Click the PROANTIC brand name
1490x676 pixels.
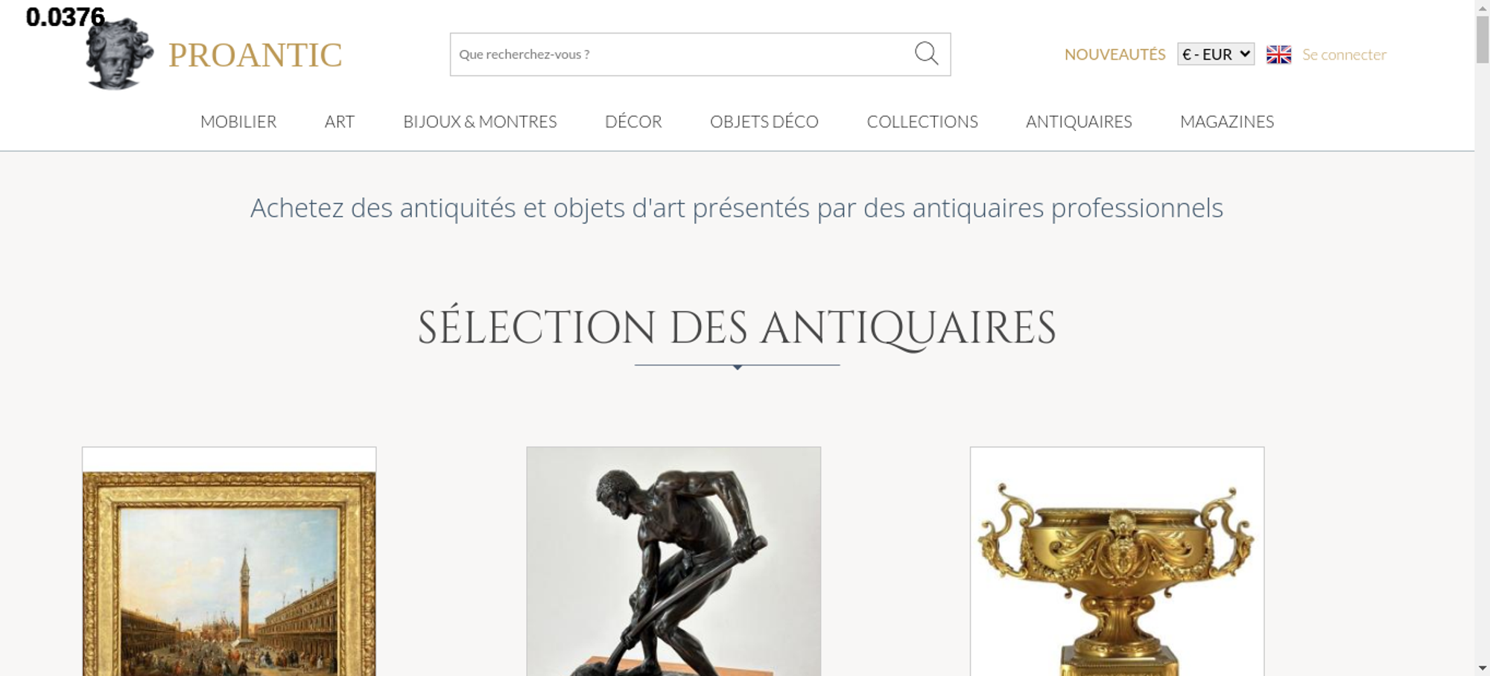point(255,55)
